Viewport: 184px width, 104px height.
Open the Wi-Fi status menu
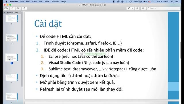click(x=131, y=1)
